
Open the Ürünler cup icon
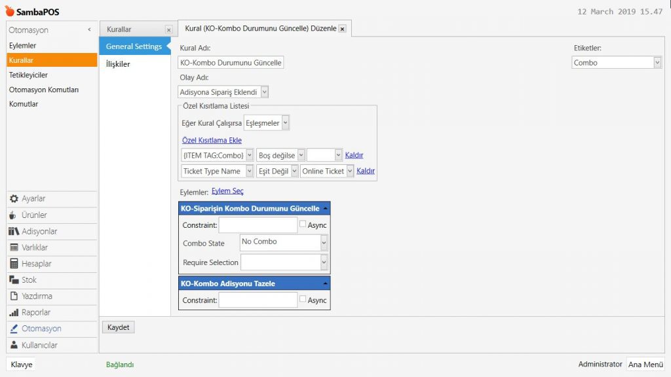[x=14, y=215]
